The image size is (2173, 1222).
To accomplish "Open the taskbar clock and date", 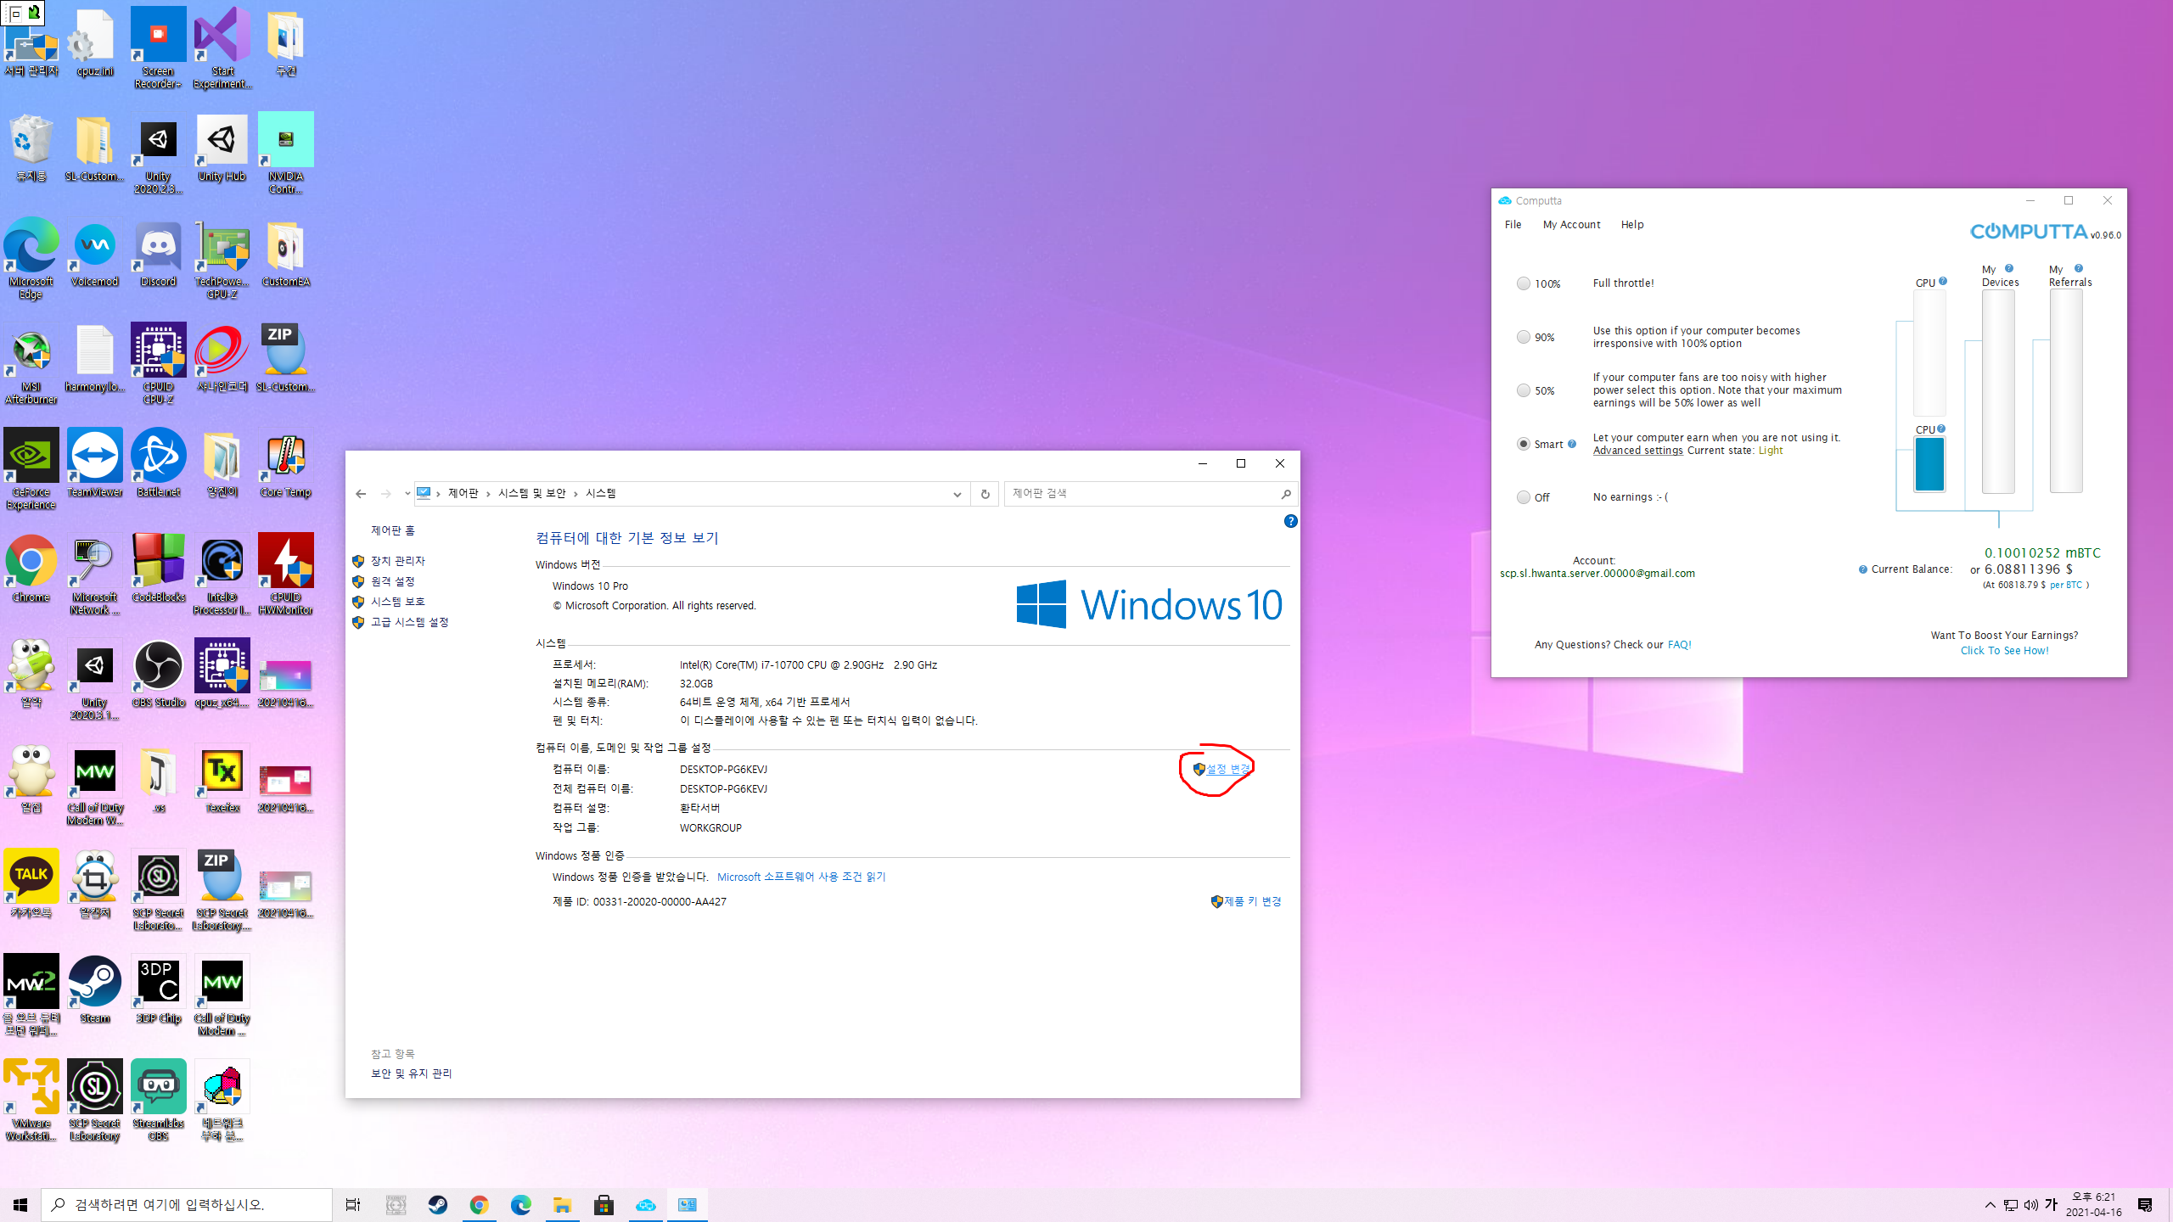I will (x=2093, y=1205).
